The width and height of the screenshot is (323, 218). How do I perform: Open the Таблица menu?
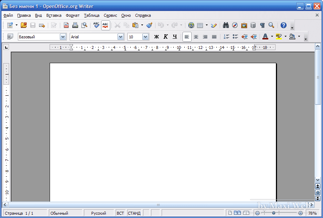(x=91, y=15)
